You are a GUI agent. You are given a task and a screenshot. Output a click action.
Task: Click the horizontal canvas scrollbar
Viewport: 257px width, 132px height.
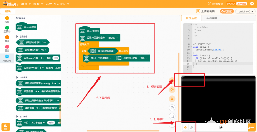coord(123,131)
